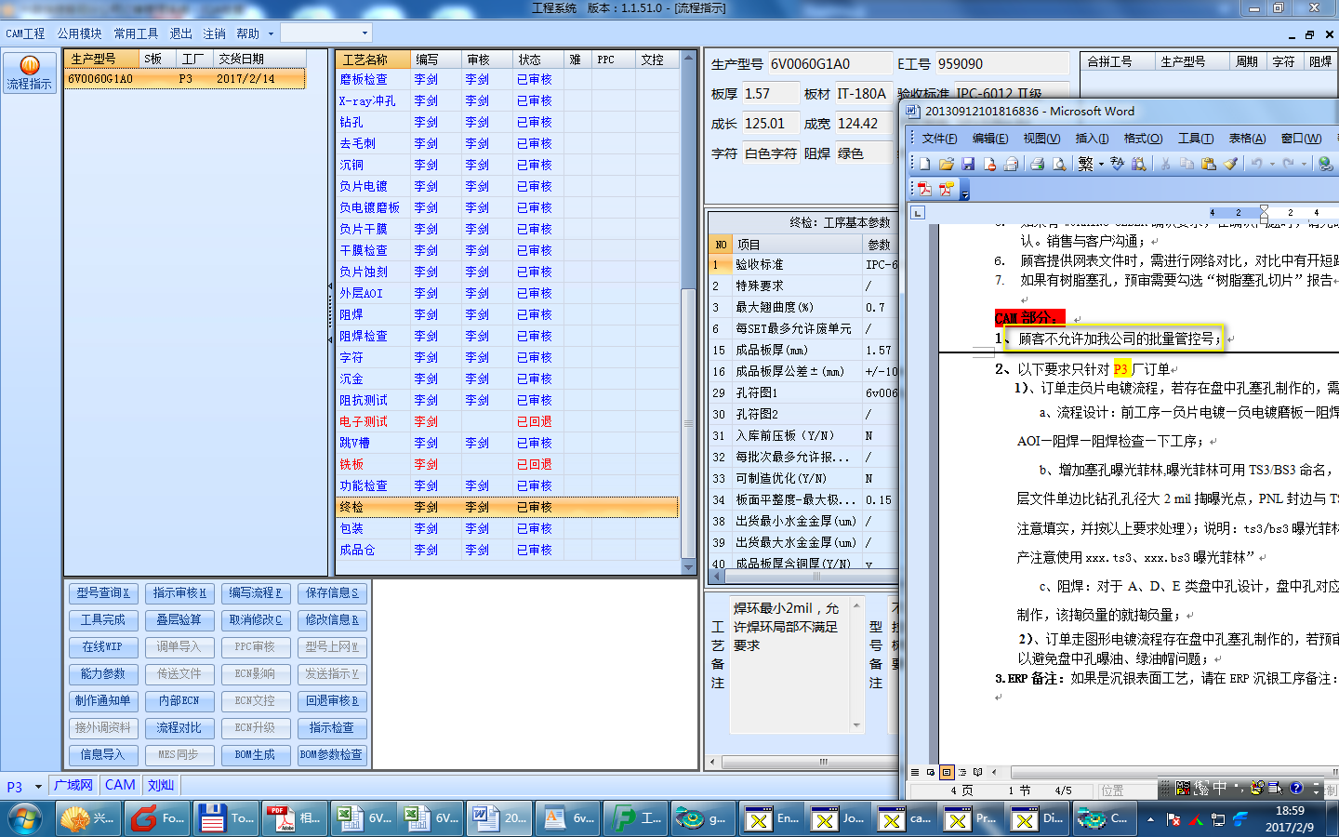This screenshot has width=1339, height=837.
Task: Open the combo box next to 帮助 menu
Action: pos(326,33)
